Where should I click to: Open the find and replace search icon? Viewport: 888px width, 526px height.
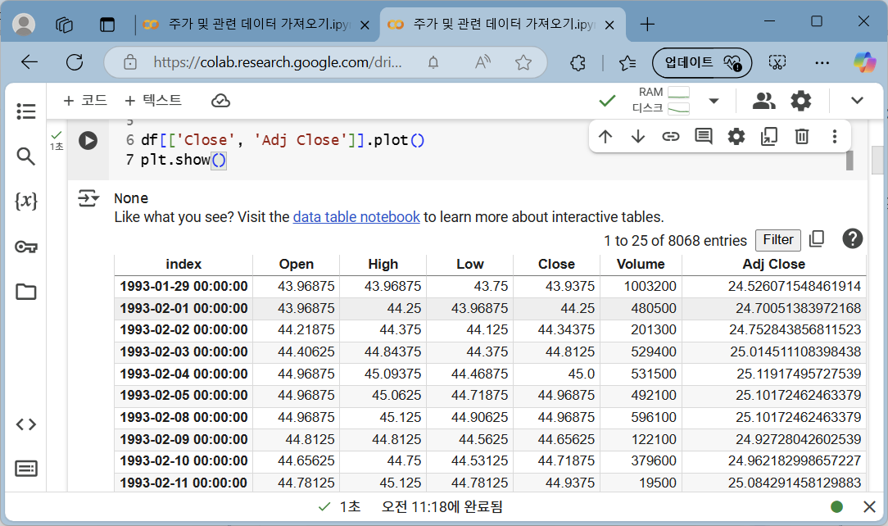26,156
